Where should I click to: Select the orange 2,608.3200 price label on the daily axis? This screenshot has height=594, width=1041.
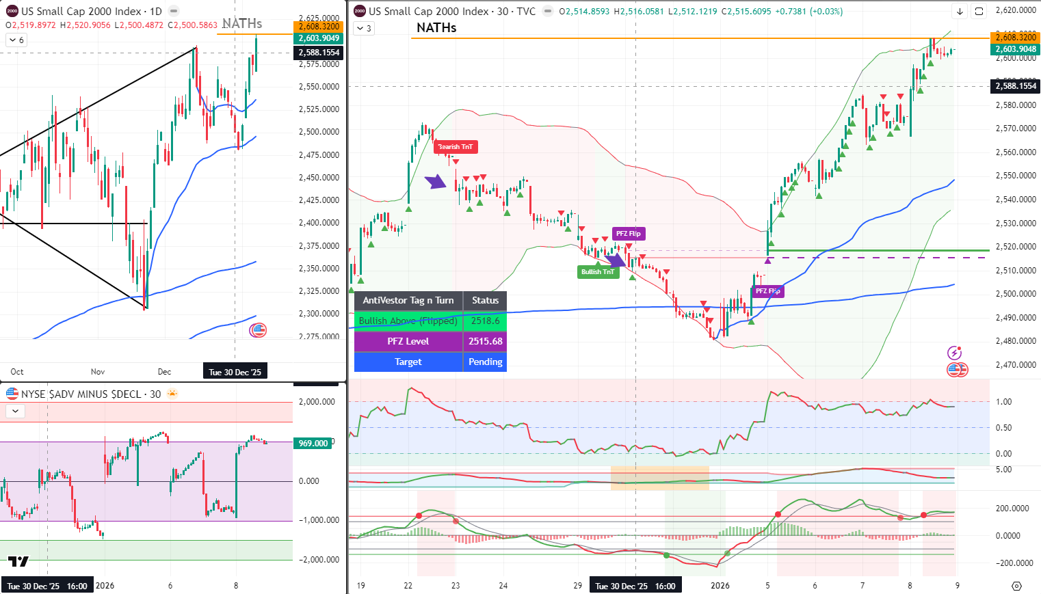318,27
